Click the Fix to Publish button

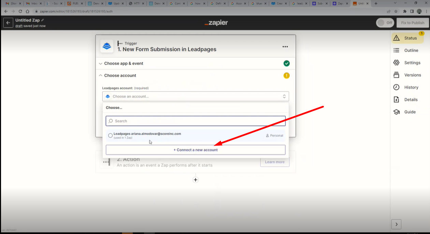coord(413,23)
